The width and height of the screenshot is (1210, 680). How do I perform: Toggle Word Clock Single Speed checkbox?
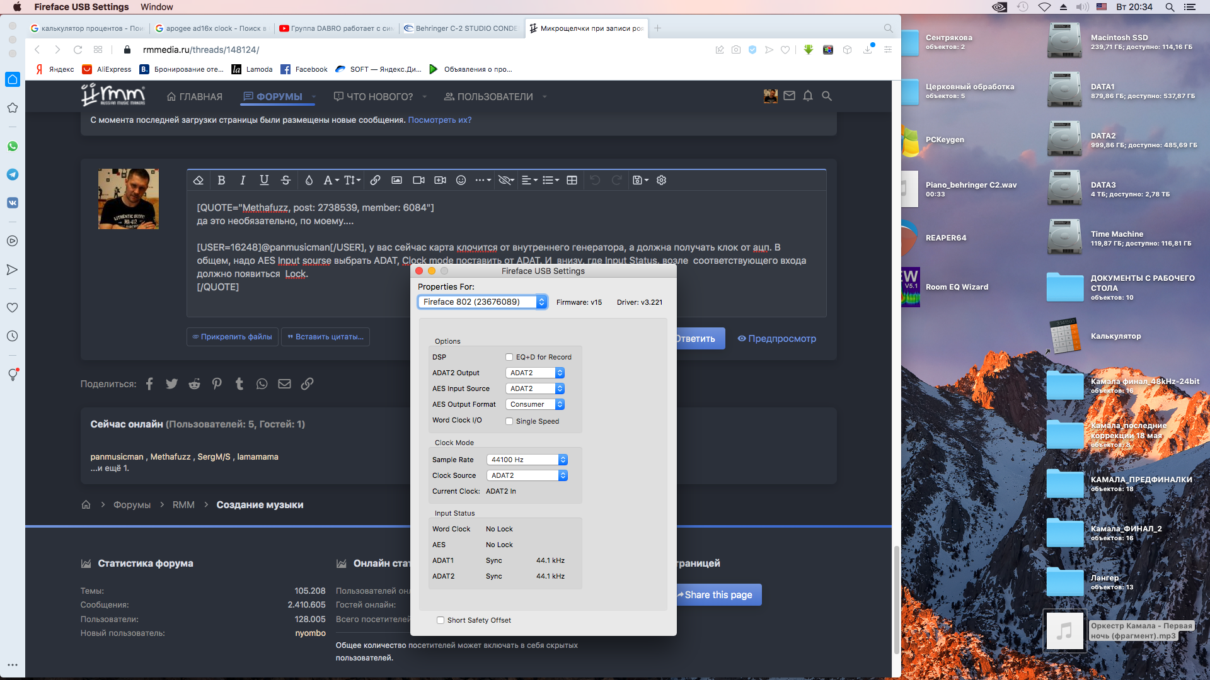509,421
